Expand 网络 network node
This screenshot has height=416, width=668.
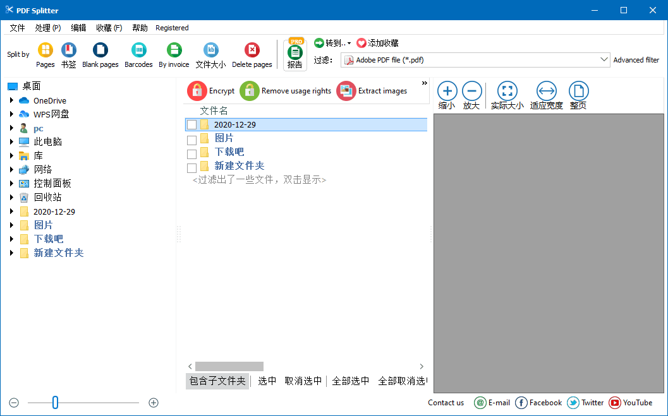(x=11, y=169)
